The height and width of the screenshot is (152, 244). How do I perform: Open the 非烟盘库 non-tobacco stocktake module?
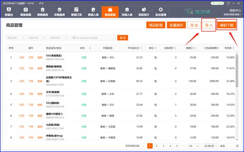click(59, 12)
